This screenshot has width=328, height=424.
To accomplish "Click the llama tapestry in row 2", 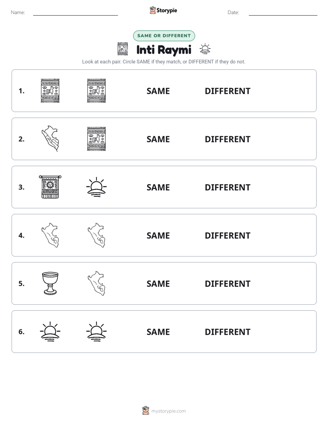I will click(x=96, y=139).
